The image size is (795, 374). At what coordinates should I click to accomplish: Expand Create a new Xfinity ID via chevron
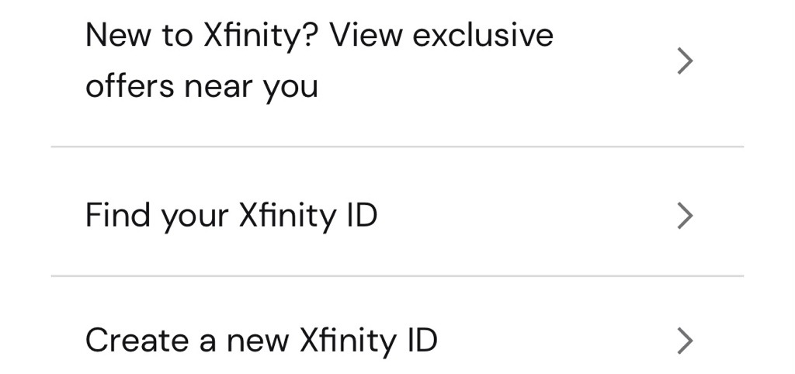pyautogui.click(x=685, y=341)
